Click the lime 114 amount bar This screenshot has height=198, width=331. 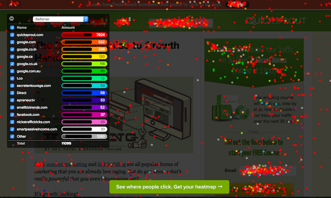84,64
